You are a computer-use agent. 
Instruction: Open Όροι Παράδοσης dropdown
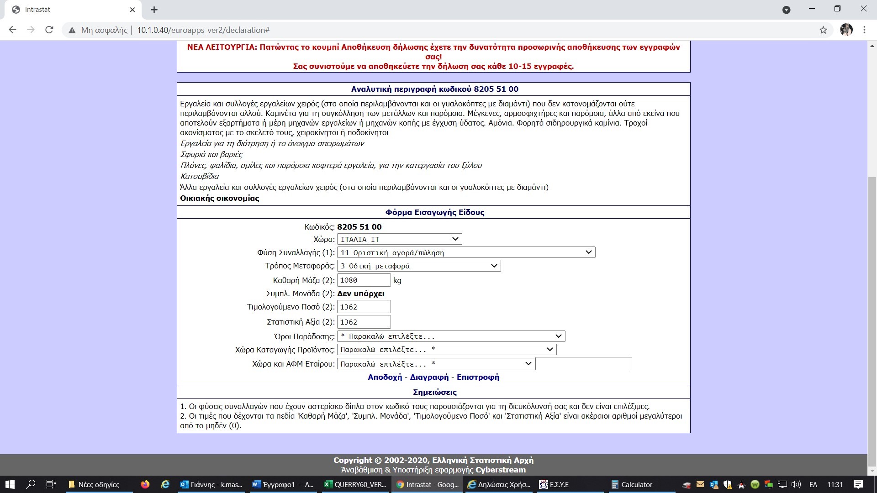451,336
